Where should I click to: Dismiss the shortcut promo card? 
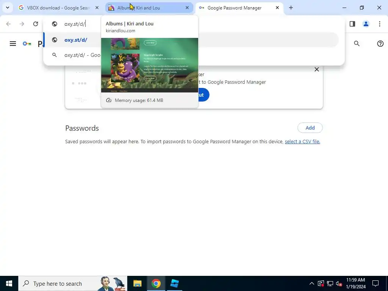tap(316, 70)
